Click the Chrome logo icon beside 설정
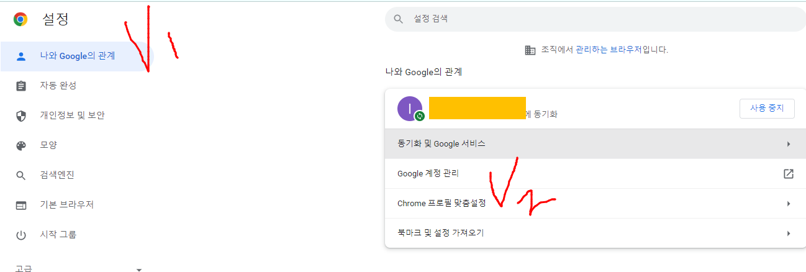The height and width of the screenshot is (272, 806). (x=20, y=20)
